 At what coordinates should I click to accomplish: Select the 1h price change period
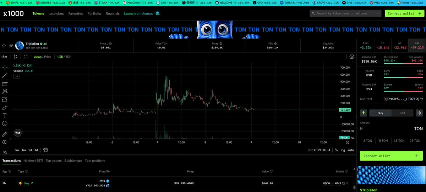coord(383,45)
